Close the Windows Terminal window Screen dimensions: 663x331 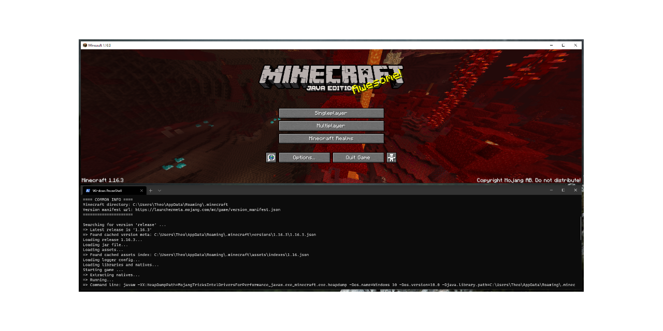(x=575, y=190)
